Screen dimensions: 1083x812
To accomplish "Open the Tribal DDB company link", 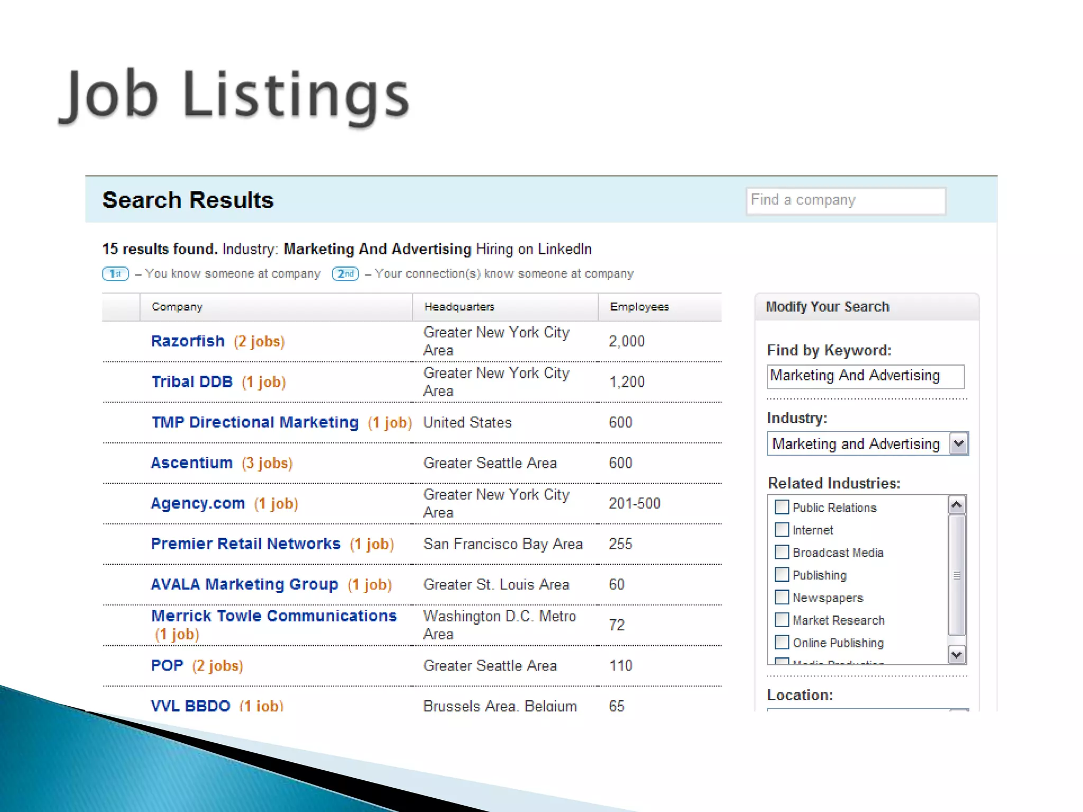I will (x=192, y=382).
